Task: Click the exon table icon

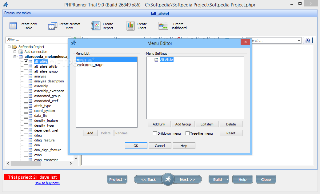Action: pos(30,155)
